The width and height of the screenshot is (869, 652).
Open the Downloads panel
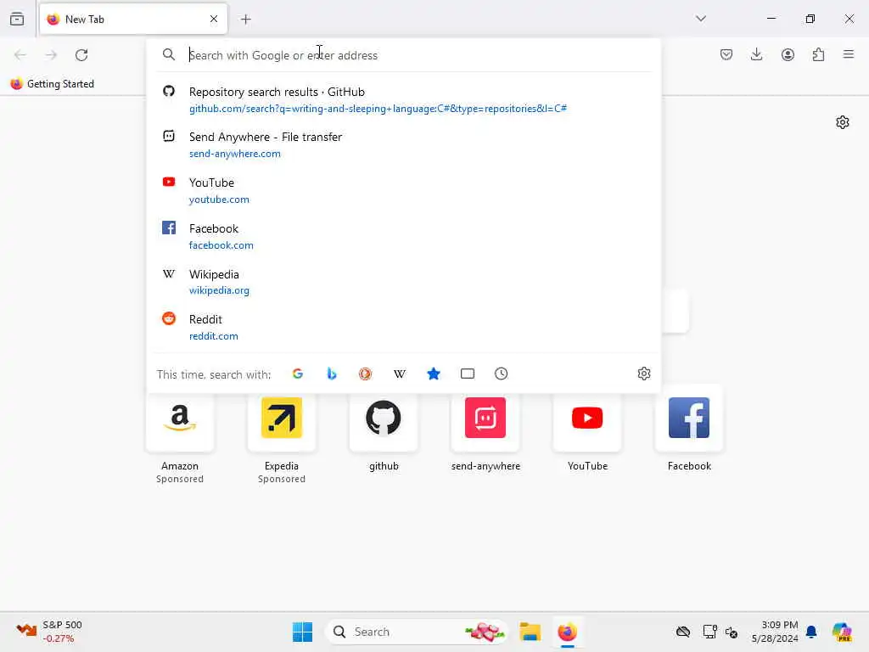[756, 54]
